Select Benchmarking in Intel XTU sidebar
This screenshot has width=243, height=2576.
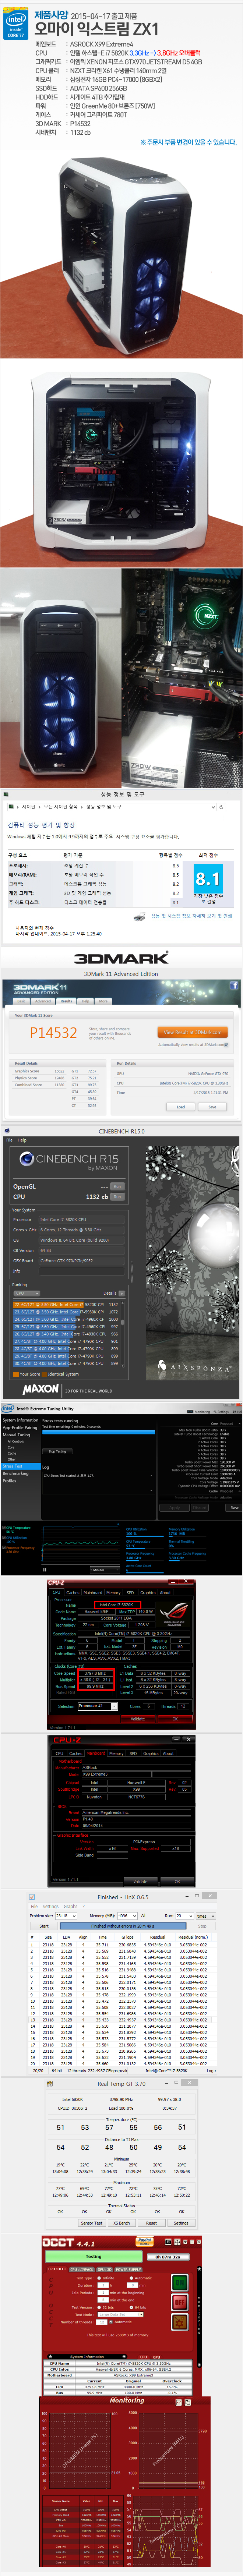point(16,1473)
